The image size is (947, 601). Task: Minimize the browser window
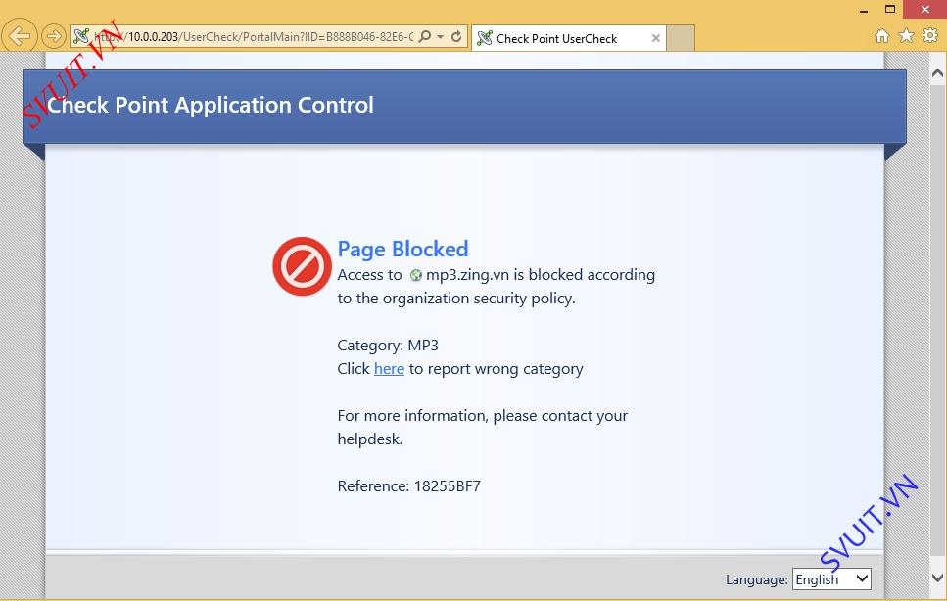tap(864, 10)
